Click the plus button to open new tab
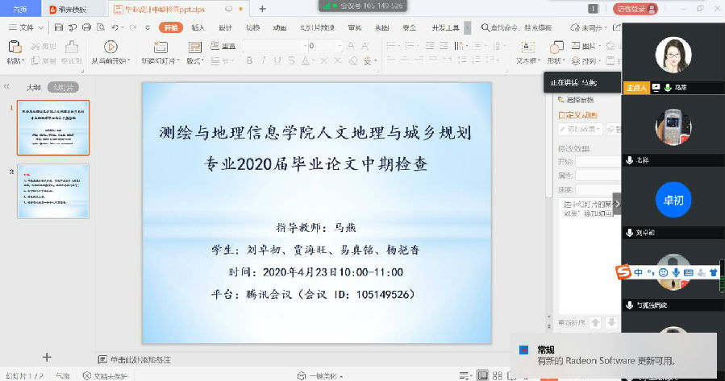The image size is (725, 381). [x=262, y=9]
